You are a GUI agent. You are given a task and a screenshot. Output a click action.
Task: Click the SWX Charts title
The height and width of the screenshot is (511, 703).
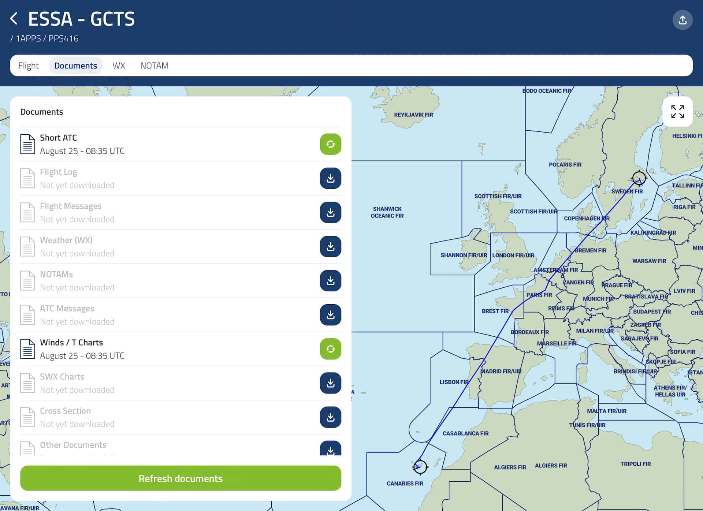62,376
